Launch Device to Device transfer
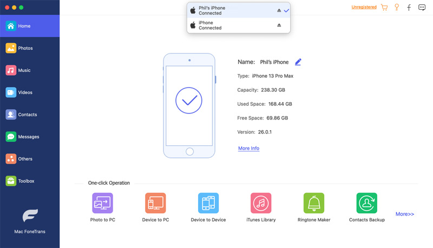This screenshot has height=248, width=433. [x=208, y=203]
